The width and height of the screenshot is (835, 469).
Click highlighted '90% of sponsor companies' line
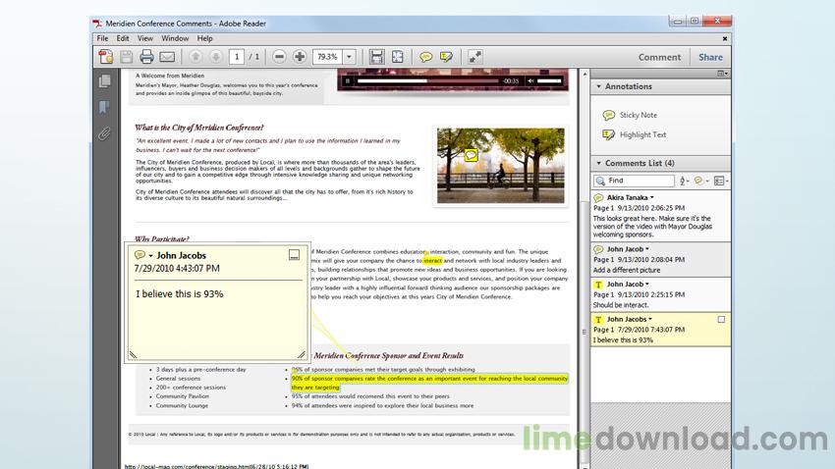(x=429, y=379)
